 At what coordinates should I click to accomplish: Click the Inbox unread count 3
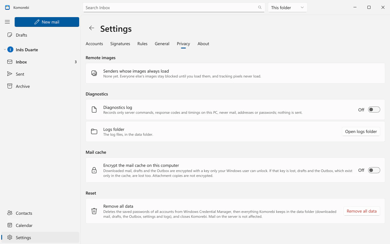[76, 62]
